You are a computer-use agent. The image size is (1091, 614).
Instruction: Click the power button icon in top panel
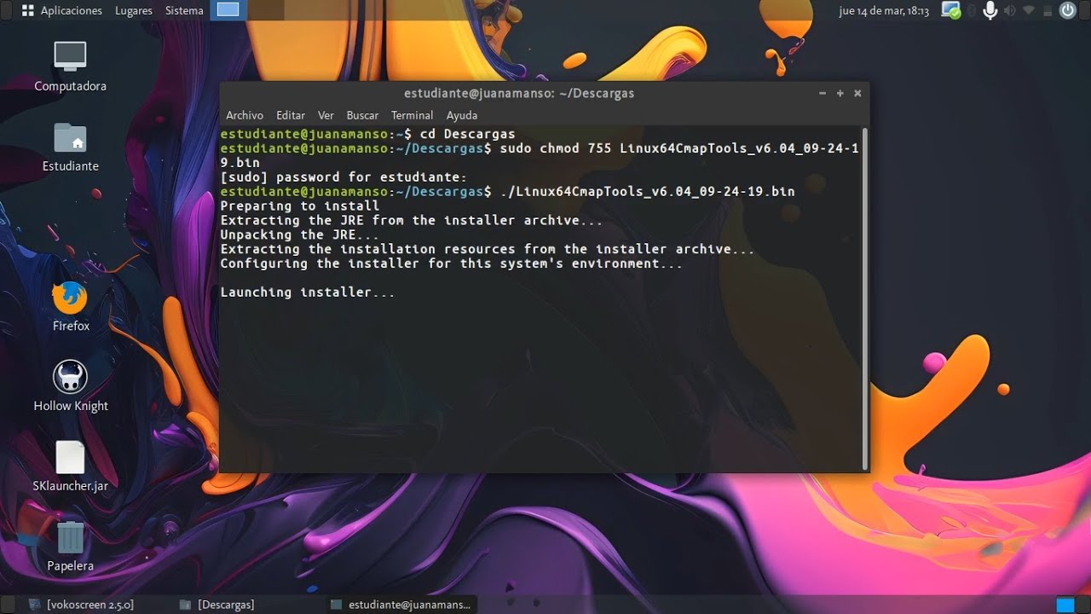(1067, 10)
